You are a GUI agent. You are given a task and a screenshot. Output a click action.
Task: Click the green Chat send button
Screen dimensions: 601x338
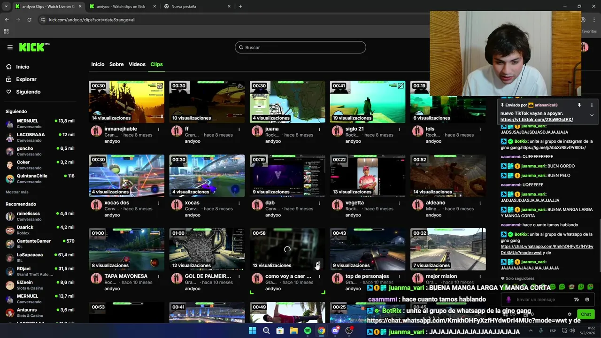pyautogui.click(x=586, y=315)
